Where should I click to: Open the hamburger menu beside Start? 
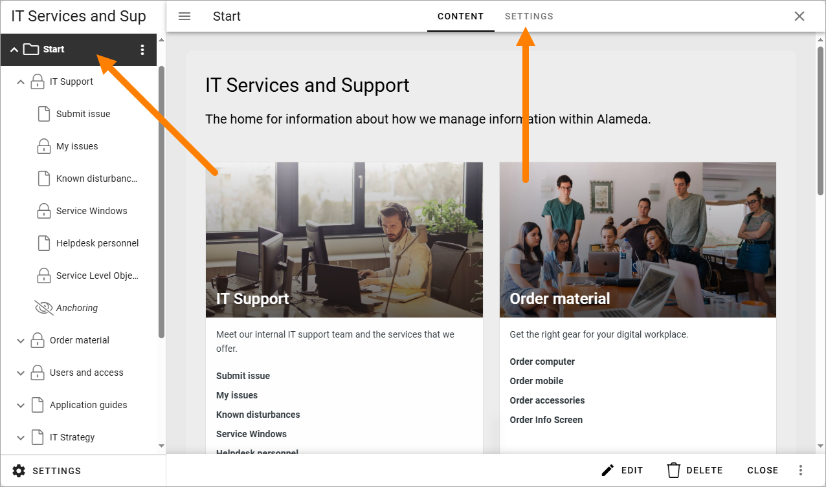pyautogui.click(x=184, y=16)
